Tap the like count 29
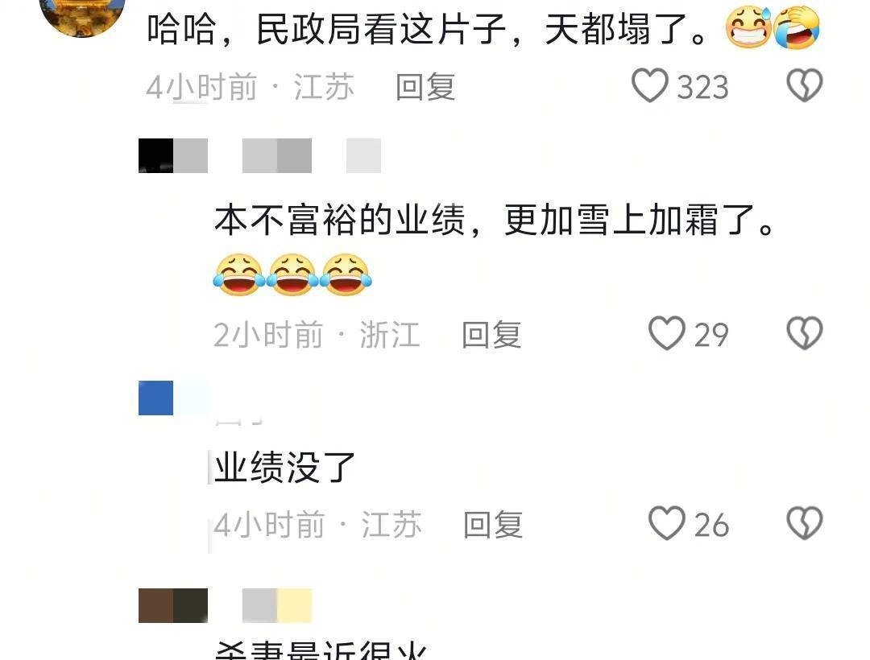The height and width of the screenshot is (660, 870). click(710, 335)
